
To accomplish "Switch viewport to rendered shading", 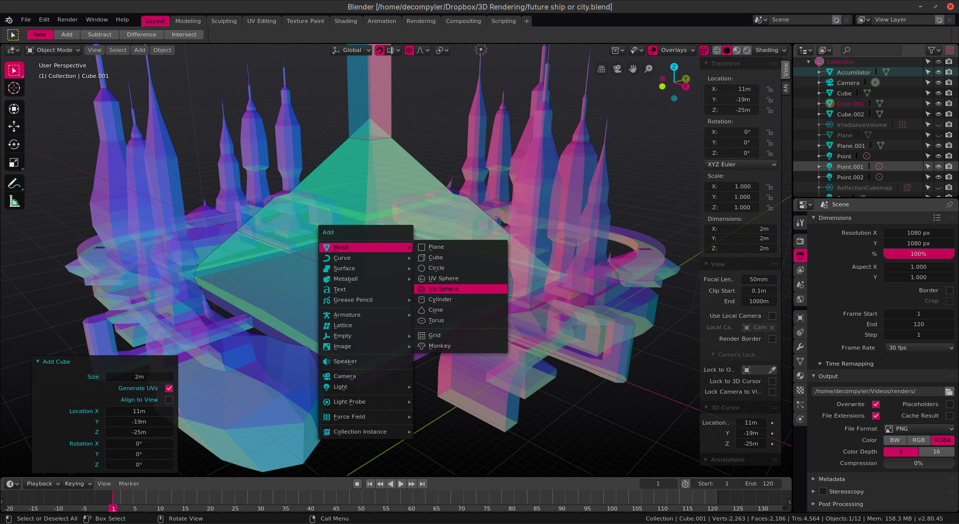I will click(x=747, y=50).
